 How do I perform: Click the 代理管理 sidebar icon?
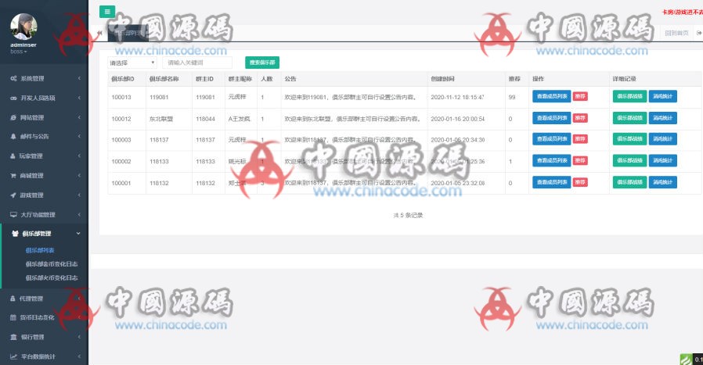(13, 299)
